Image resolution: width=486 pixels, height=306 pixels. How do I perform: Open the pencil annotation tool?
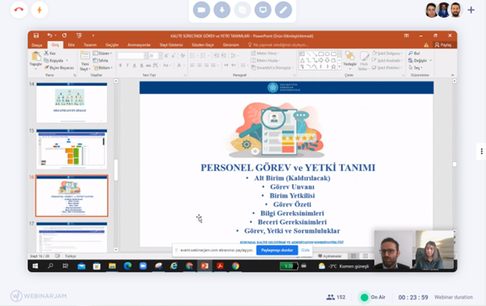pos(284,10)
